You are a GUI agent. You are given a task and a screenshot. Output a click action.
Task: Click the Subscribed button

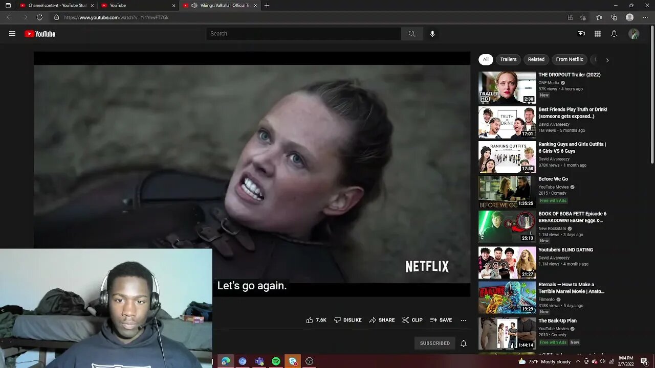point(435,343)
